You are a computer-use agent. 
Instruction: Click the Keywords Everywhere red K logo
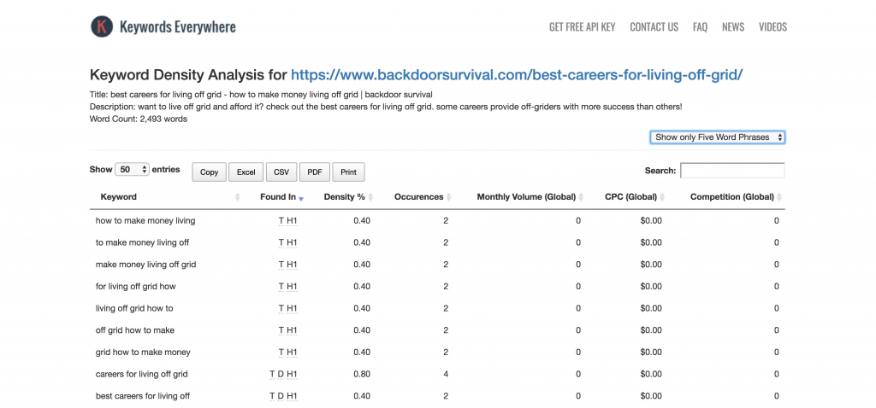click(103, 26)
